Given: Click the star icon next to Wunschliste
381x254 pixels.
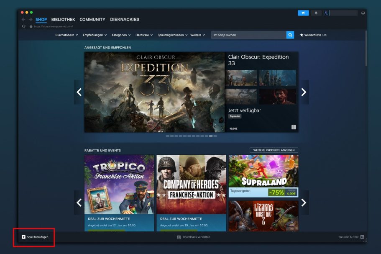Looking at the screenshot, I should point(302,35).
